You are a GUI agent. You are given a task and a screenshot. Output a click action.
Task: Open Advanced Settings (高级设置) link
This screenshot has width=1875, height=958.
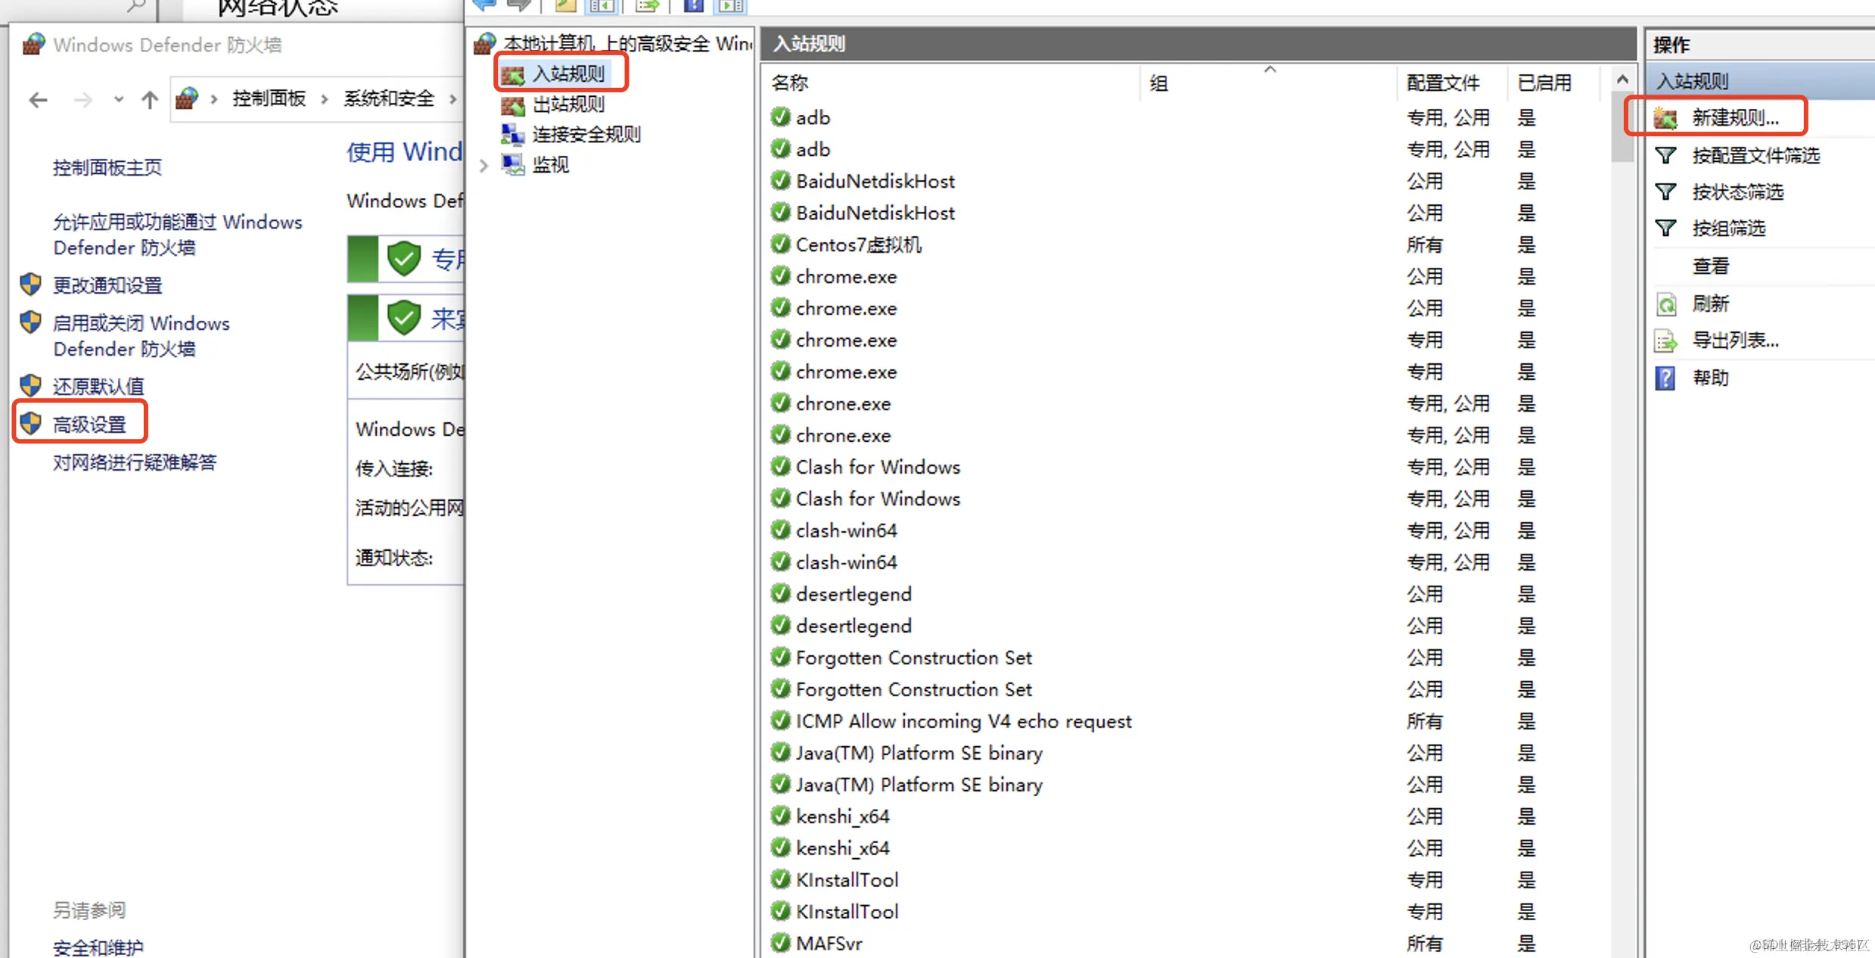point(89,425)
